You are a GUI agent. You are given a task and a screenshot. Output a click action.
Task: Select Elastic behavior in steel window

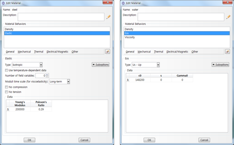(x=57, y=33)
